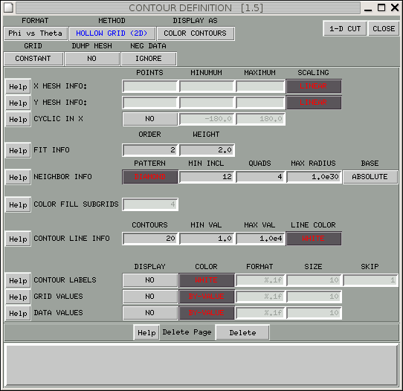403x391 pixels.
Task: Click the CONTOUR LABELS size field
Action: click(314, 280)
